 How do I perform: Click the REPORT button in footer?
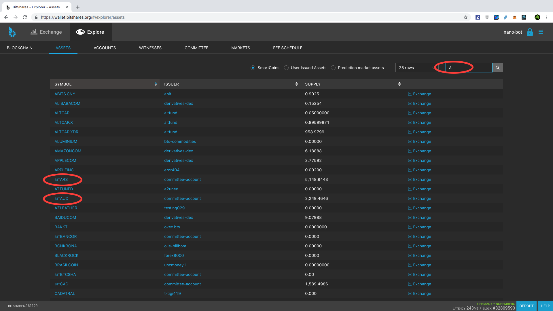click(x=527, y=306)
